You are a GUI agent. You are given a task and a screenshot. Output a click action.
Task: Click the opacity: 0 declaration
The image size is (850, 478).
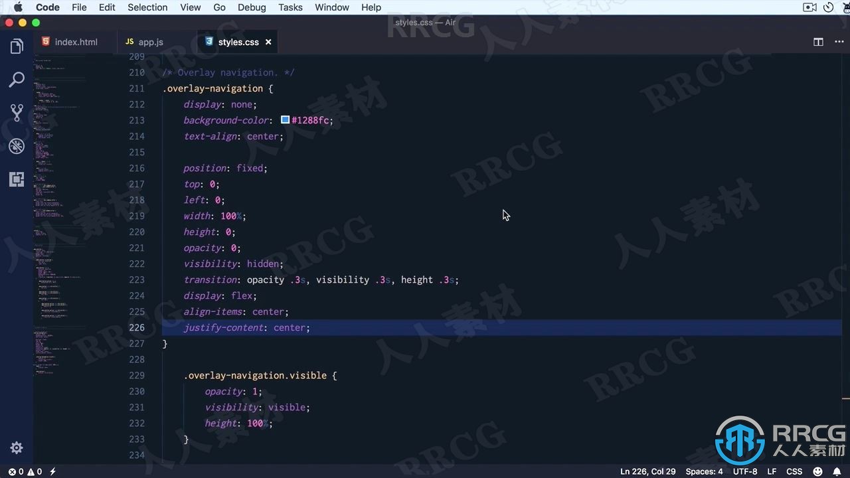(x=212, y=248)
